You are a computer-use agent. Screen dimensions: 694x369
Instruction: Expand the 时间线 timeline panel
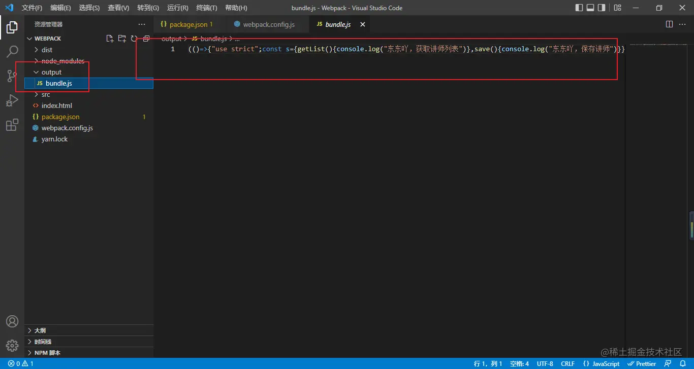point(89,341)
